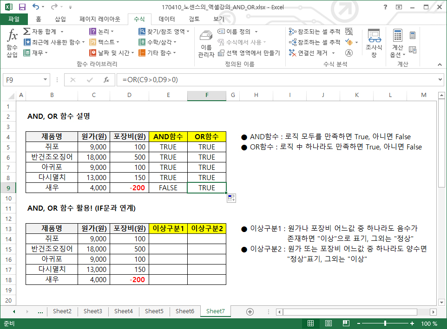Click Define Name (이름 정의)
This screenshot has height=329, width=447.
[x=234, y=31]
